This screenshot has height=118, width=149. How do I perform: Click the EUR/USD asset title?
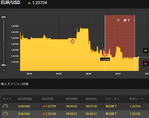click(11, 2)
